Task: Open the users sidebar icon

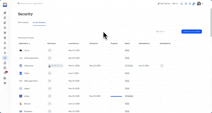Action: tap(5, 28)
